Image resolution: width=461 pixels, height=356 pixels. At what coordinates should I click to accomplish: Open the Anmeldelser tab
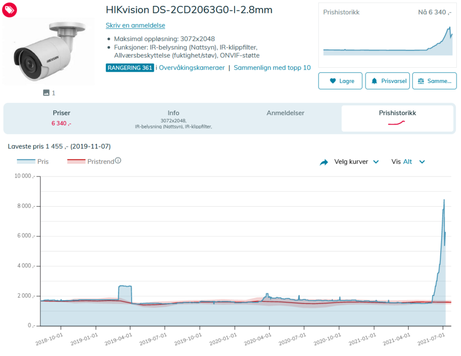coord(285,113)
